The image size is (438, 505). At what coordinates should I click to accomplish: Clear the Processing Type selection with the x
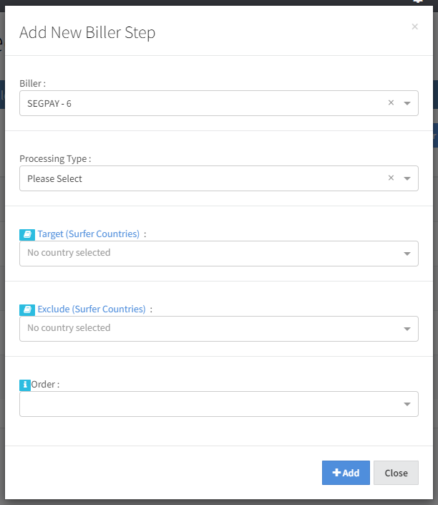[391, 178]
